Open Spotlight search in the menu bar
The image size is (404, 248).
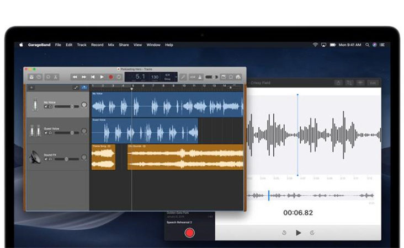[367, 45]
